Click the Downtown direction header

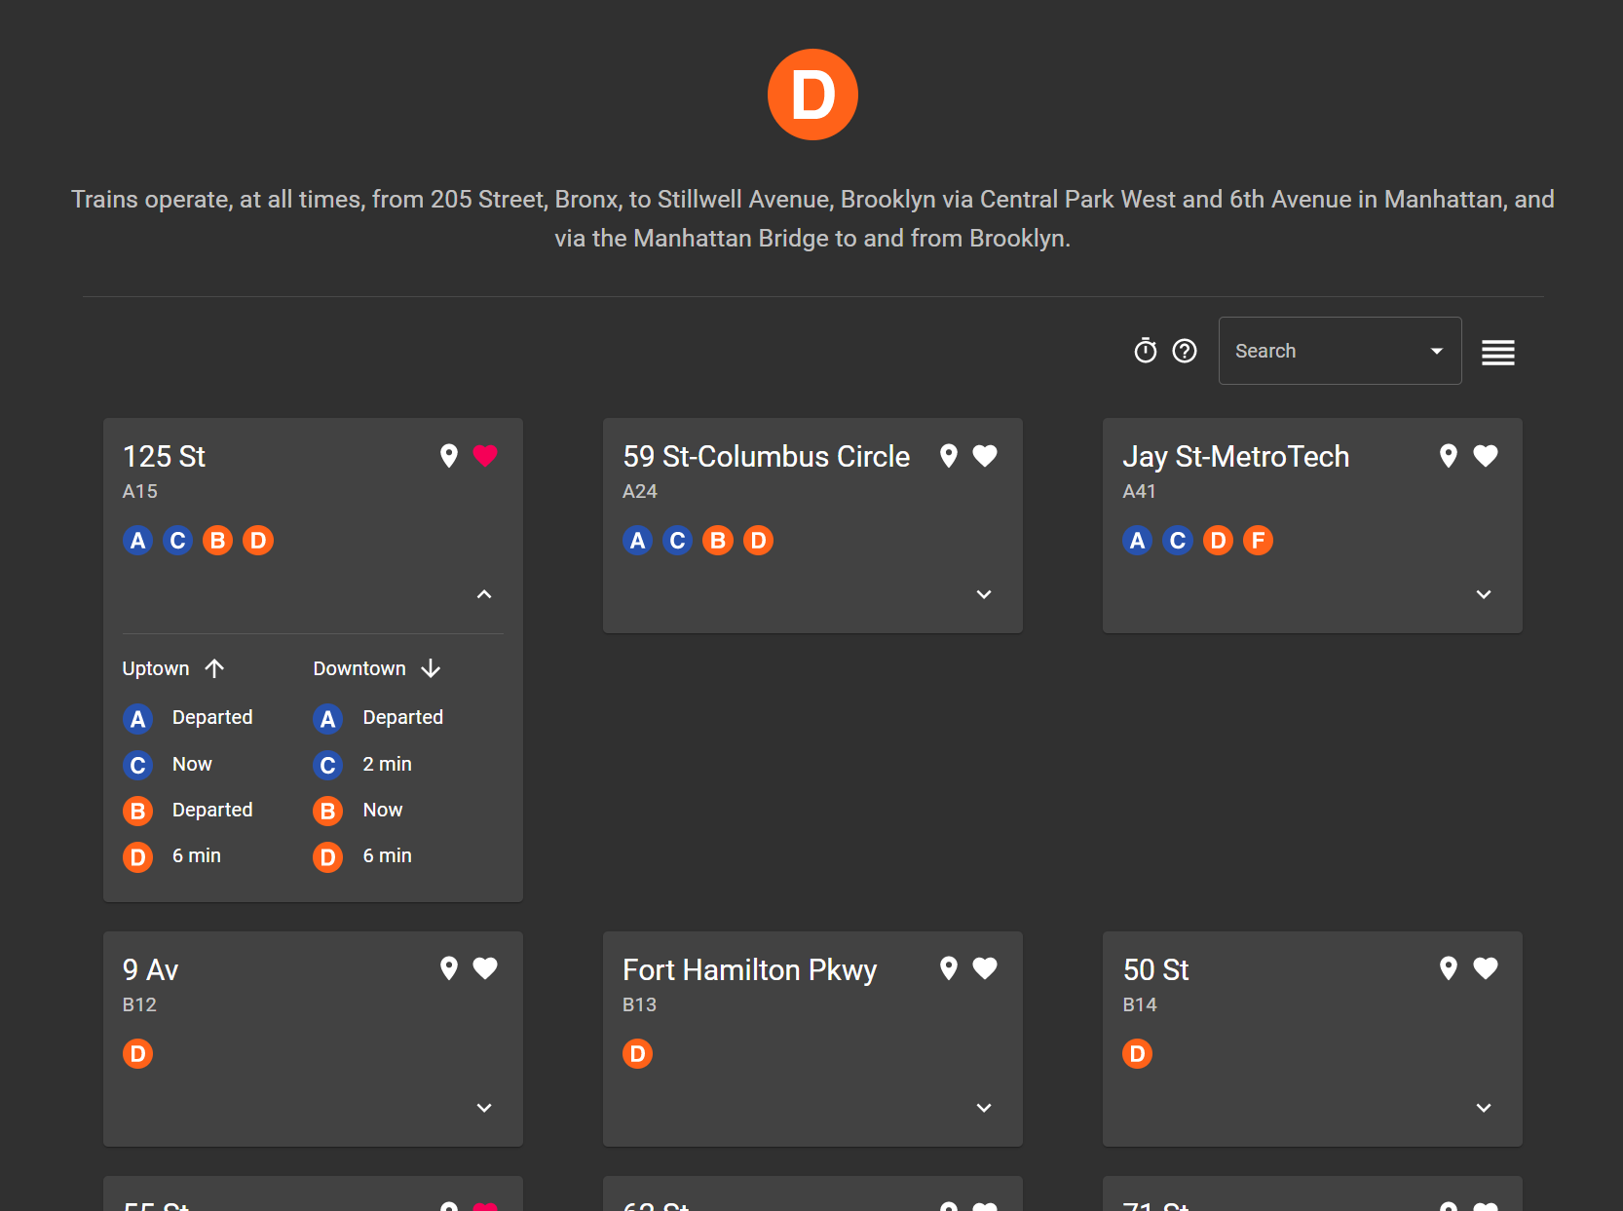pos(377,668)
